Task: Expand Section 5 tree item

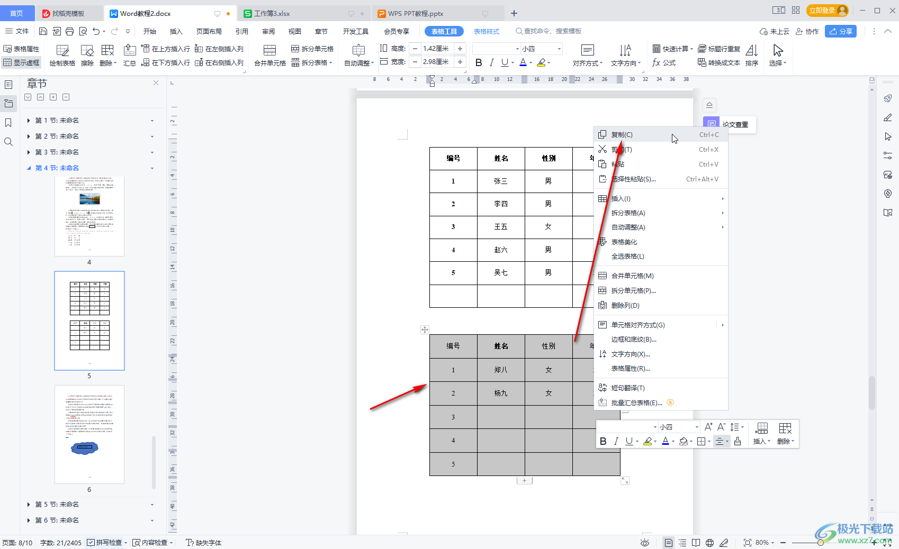Action: (x=29, y=505)
